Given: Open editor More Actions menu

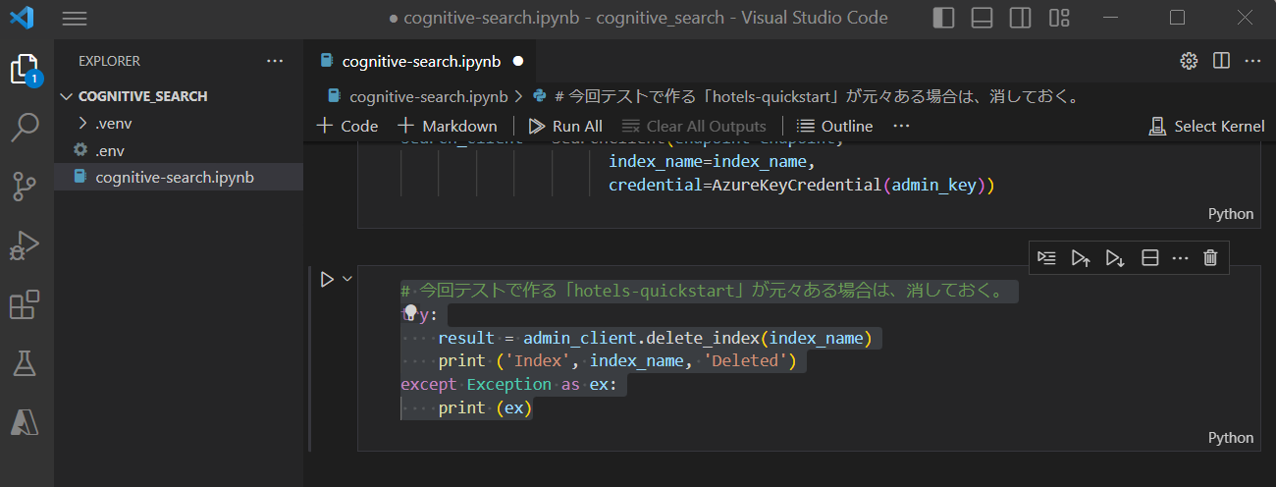Looking at the screenshot, I should (x=1252, y=61).
